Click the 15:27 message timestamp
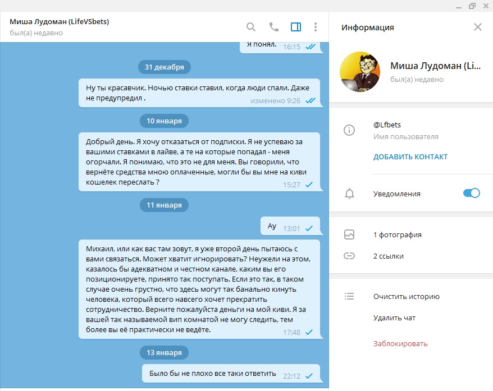 click(x=291, y=185)
